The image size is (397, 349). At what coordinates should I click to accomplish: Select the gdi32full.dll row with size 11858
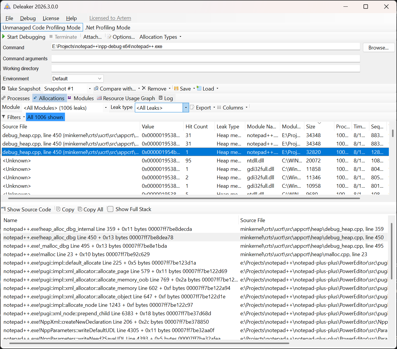(195, 169)
